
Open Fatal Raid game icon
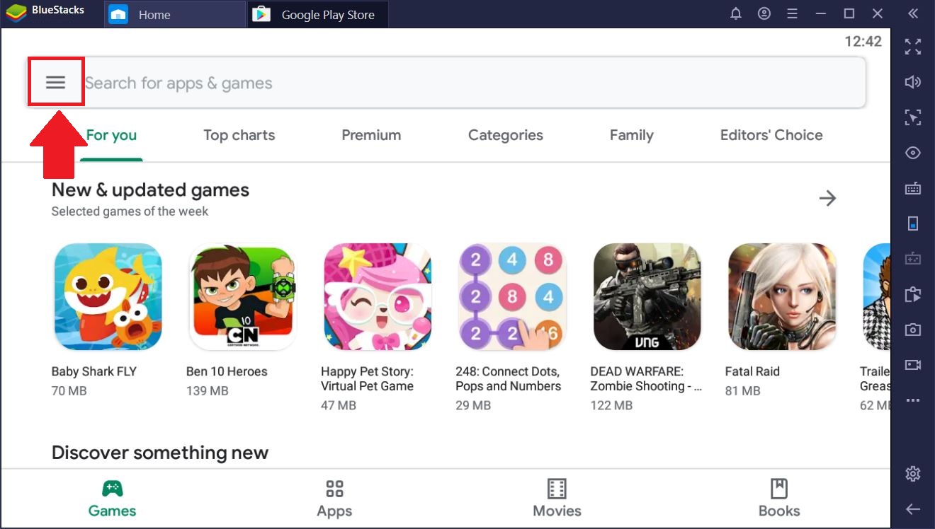[781, 297]
